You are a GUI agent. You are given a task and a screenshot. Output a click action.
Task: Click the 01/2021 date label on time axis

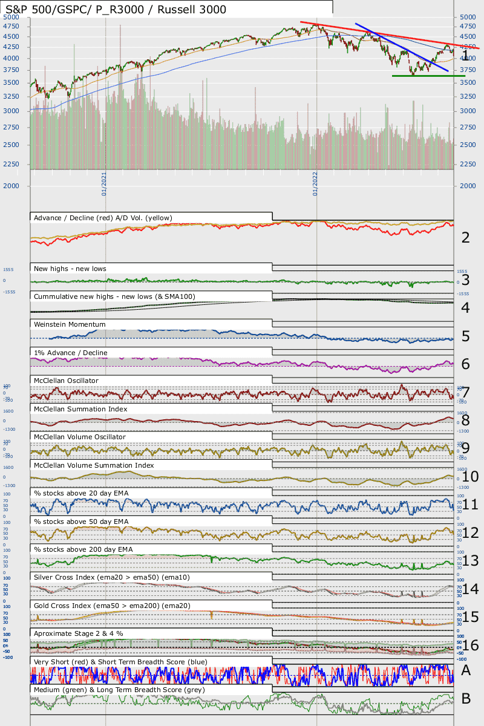(104, 183)
